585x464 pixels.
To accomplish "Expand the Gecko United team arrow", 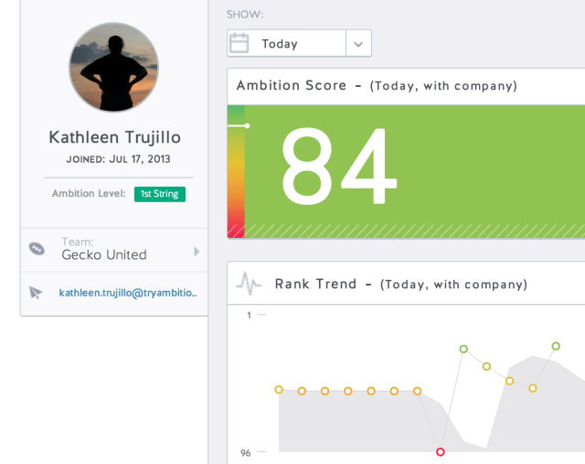I will coord(197,251).
